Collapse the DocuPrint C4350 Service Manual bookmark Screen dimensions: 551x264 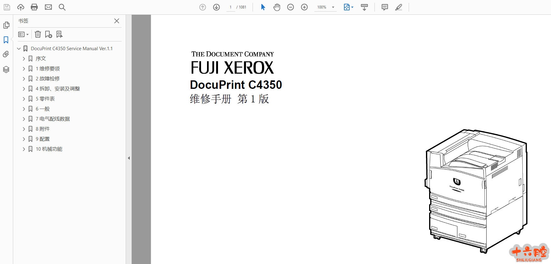point(19,49)
